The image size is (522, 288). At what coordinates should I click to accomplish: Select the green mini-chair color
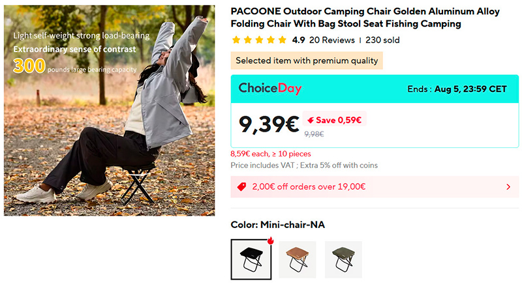[343, 259]
